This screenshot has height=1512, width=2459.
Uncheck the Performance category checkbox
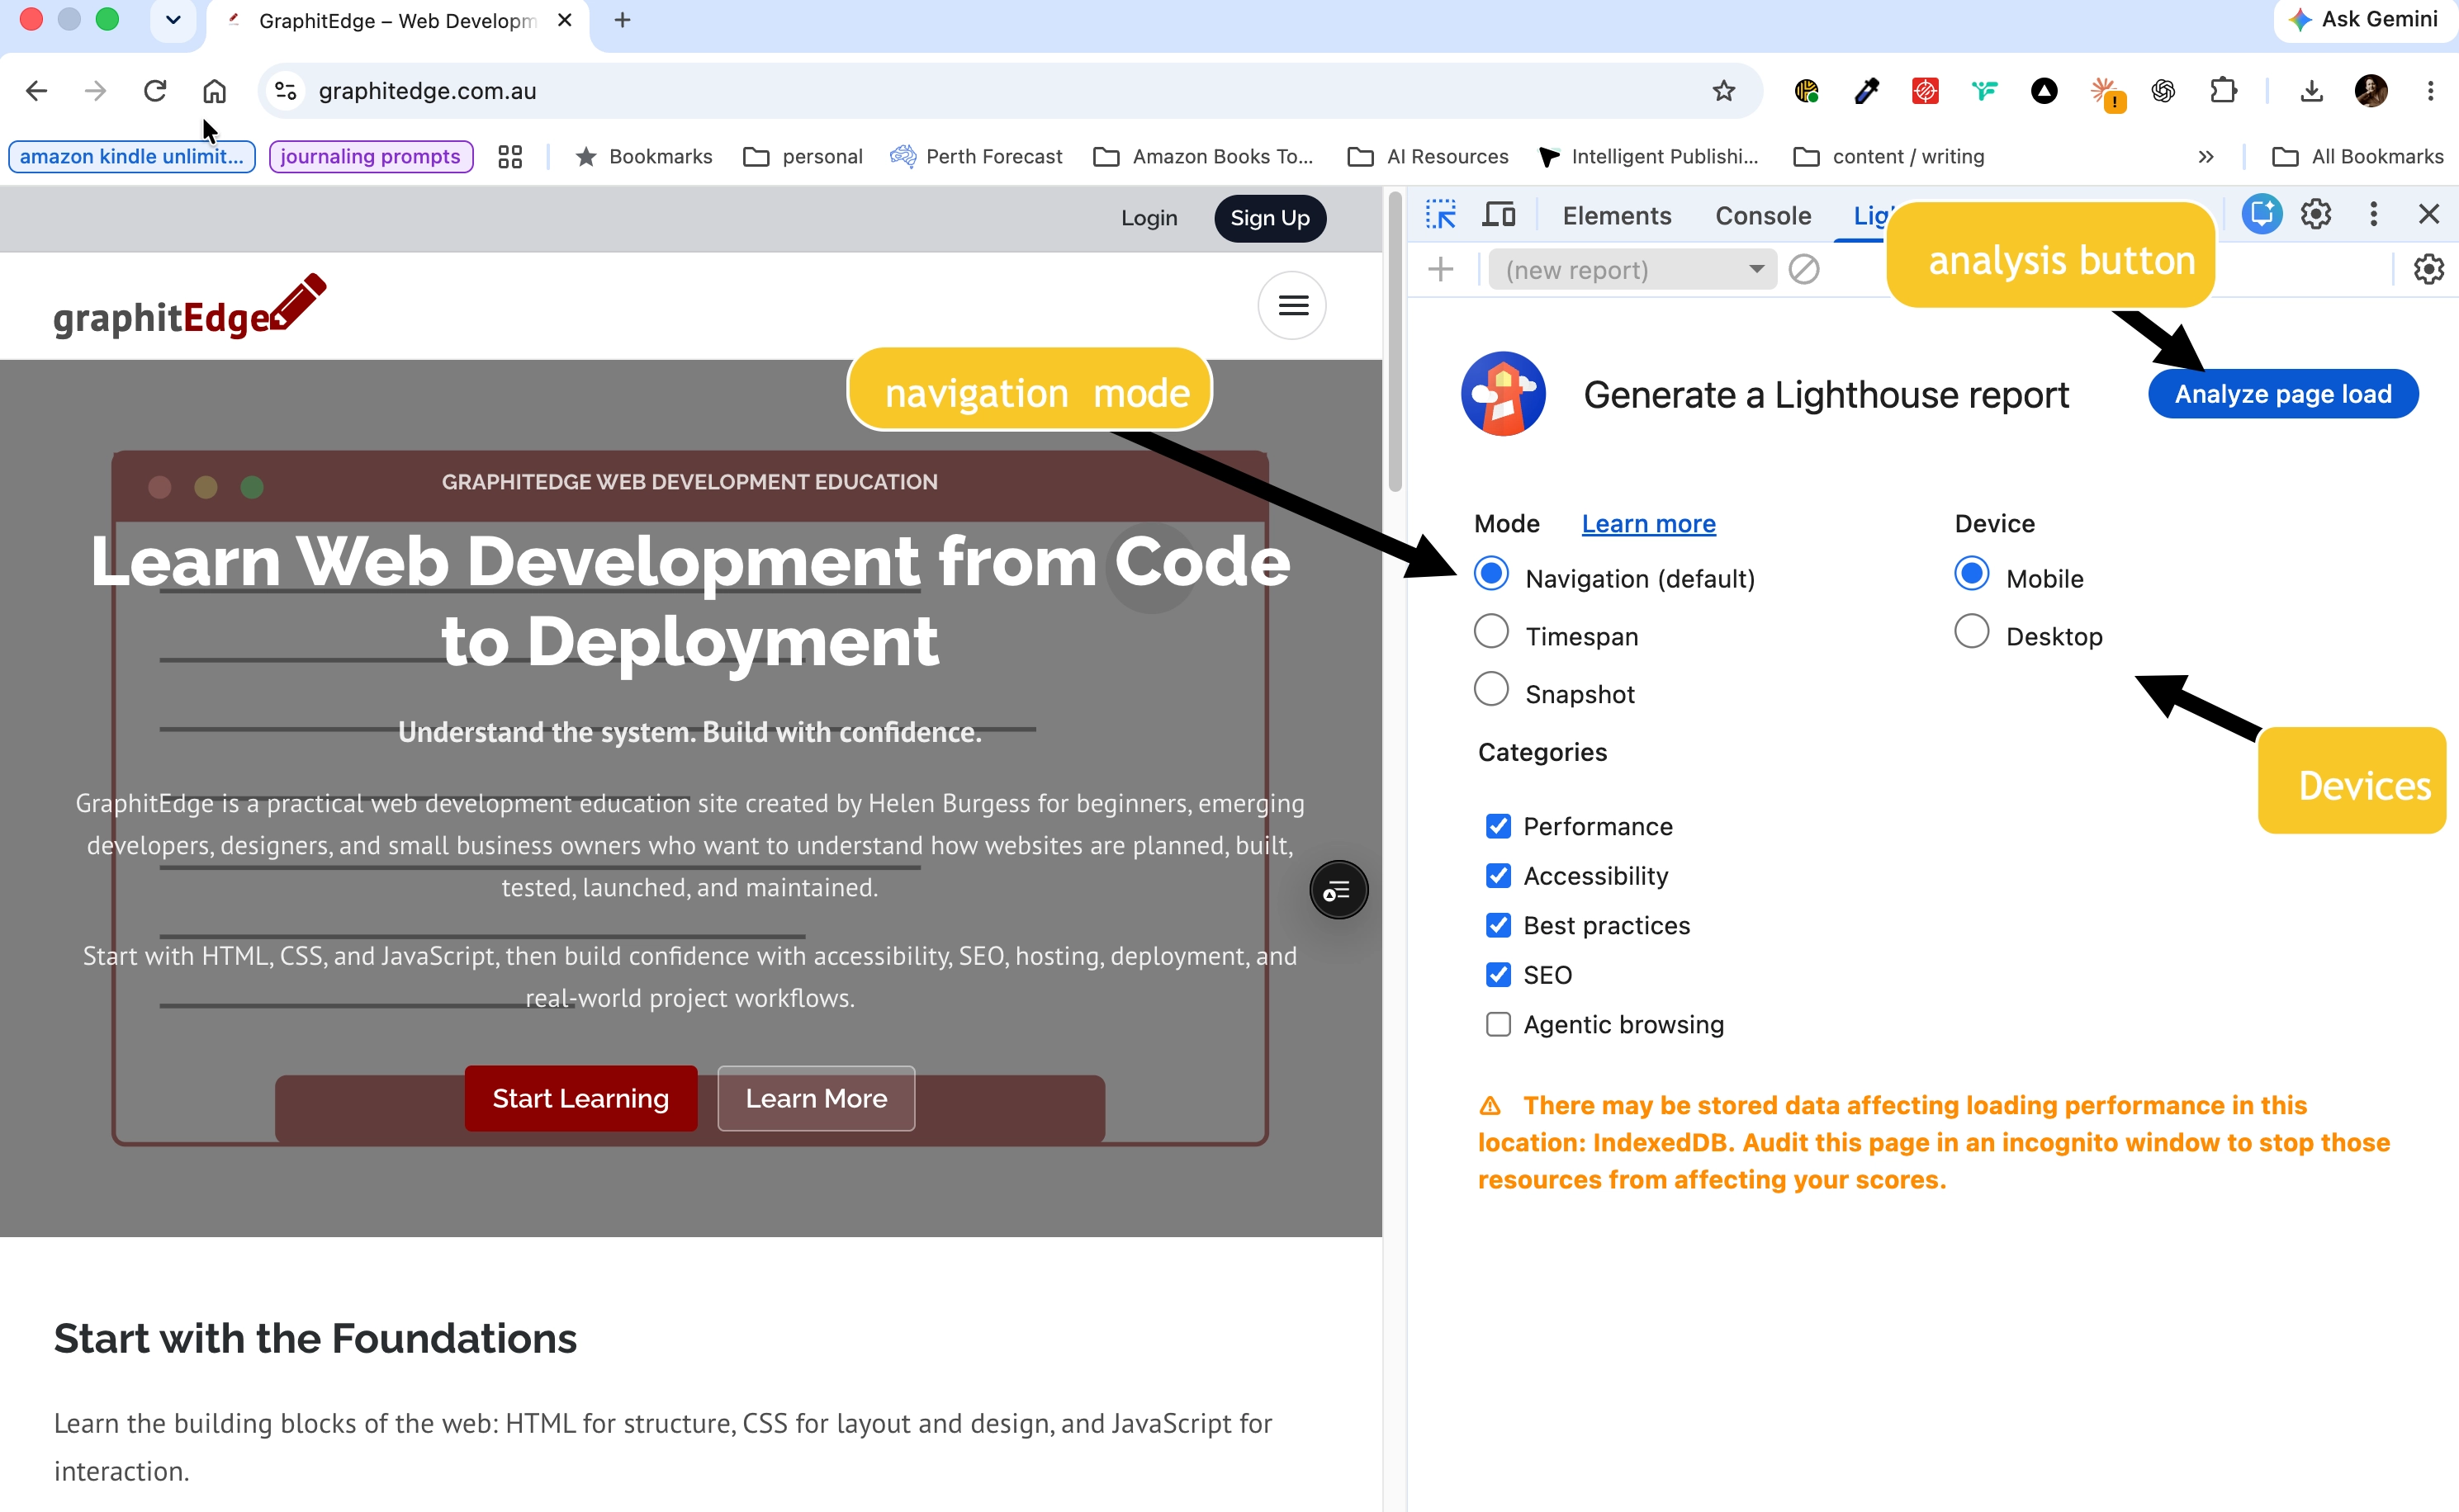(1498, 826)
